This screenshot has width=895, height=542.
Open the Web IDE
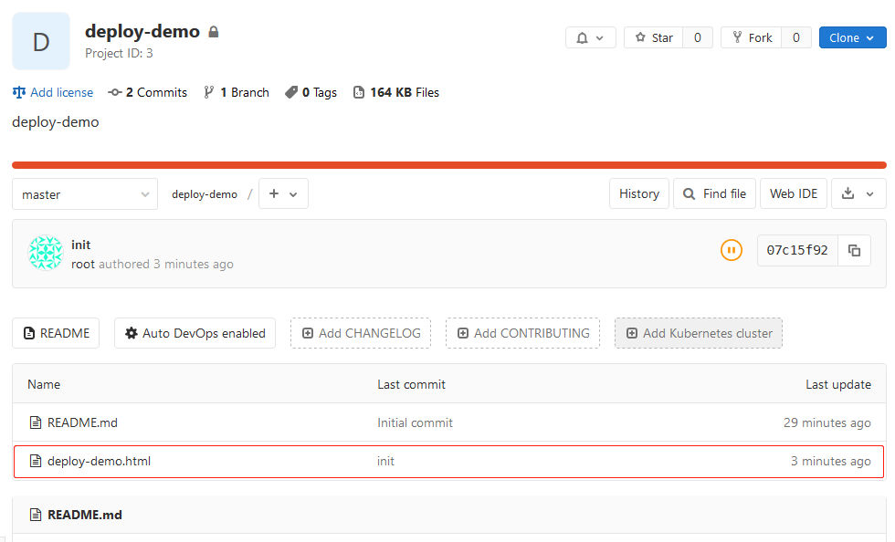794,194
